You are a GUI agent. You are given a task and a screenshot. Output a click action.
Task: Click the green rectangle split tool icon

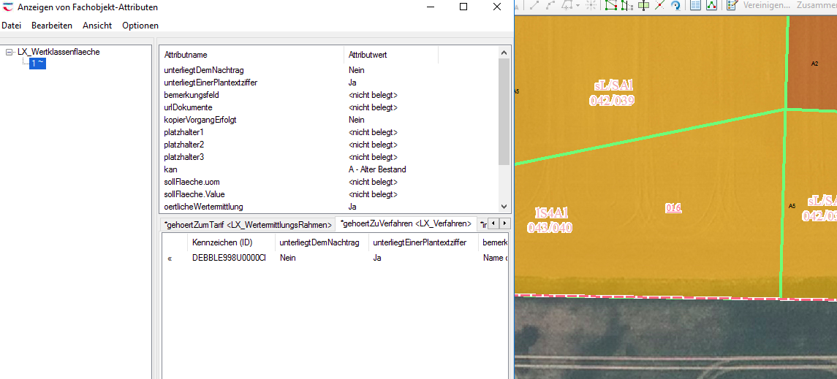tap(643, 5)
